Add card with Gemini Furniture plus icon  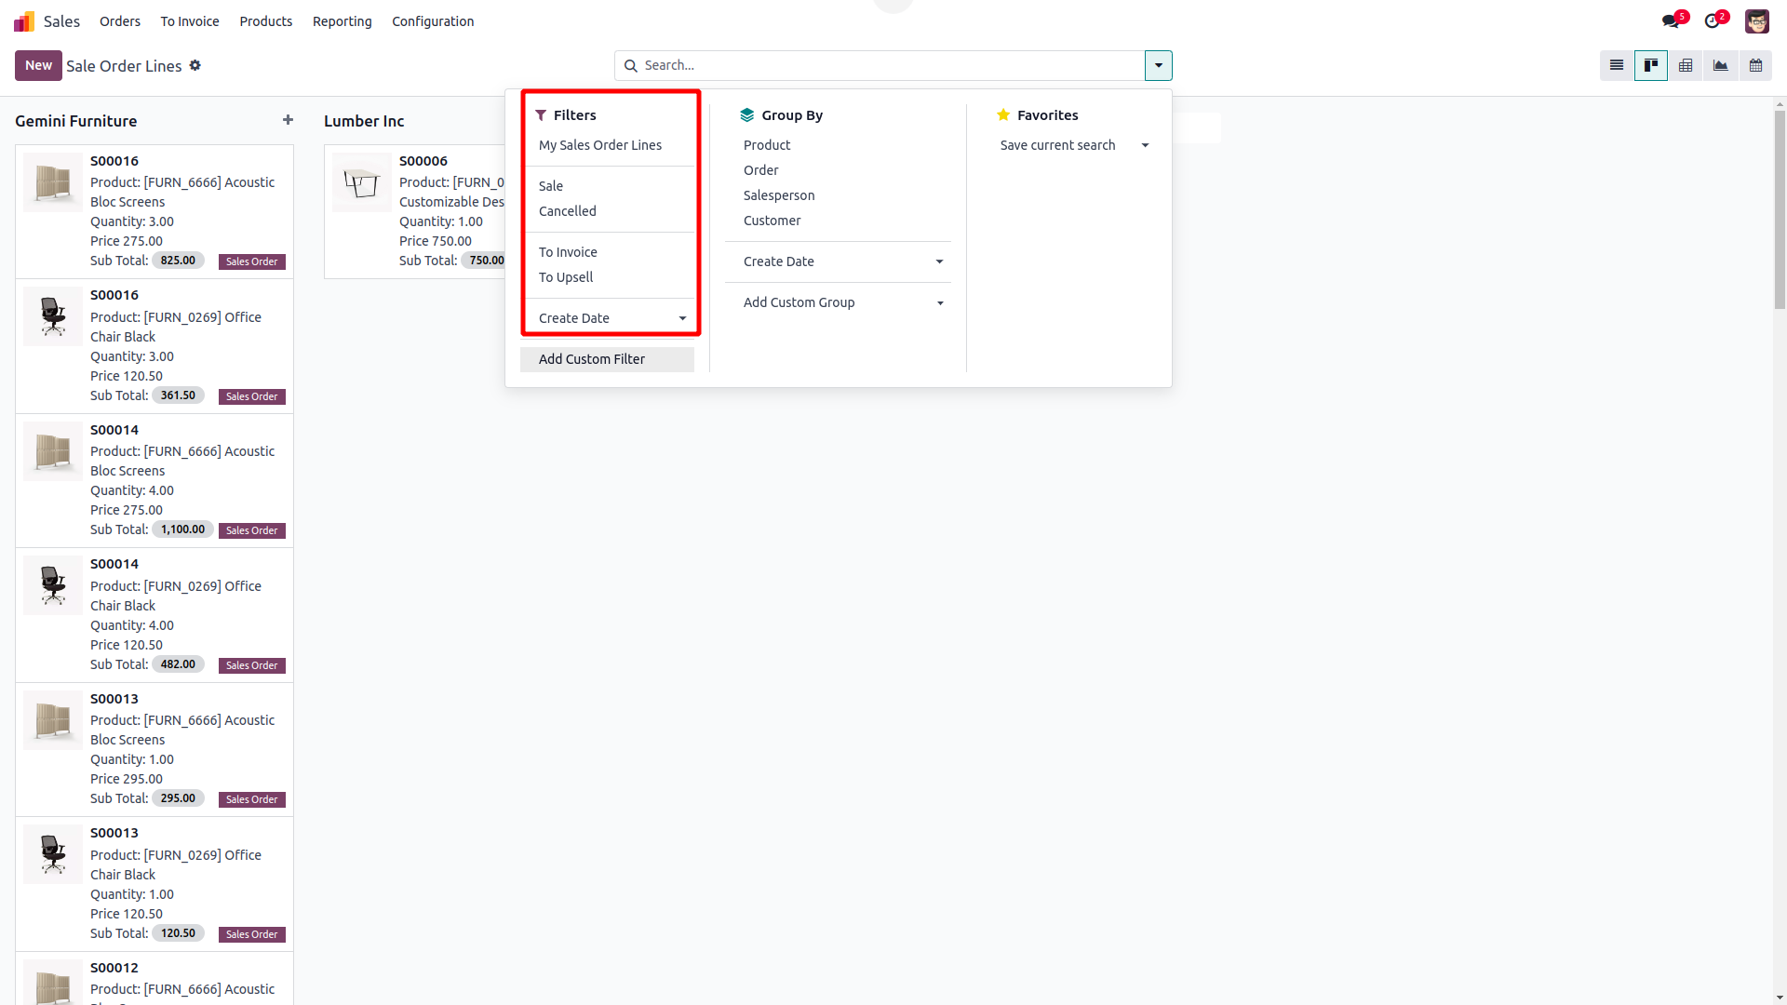(x=288, y=120)
